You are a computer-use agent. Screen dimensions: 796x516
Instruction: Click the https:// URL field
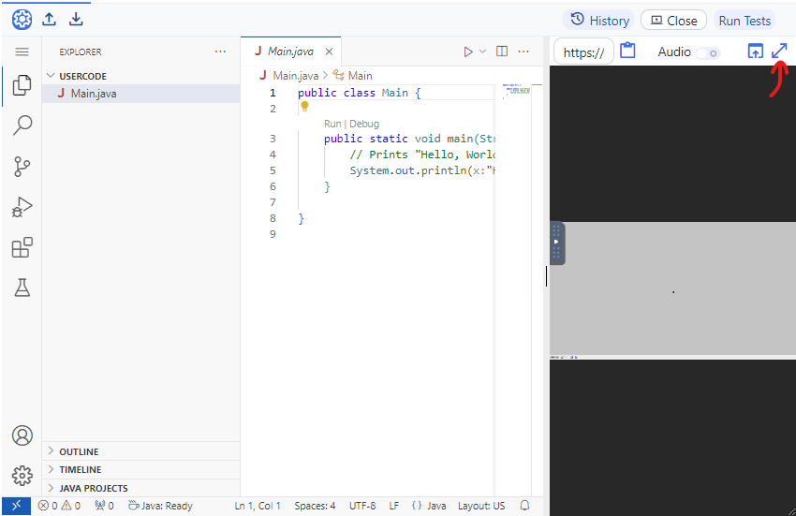tap(583, 52)
